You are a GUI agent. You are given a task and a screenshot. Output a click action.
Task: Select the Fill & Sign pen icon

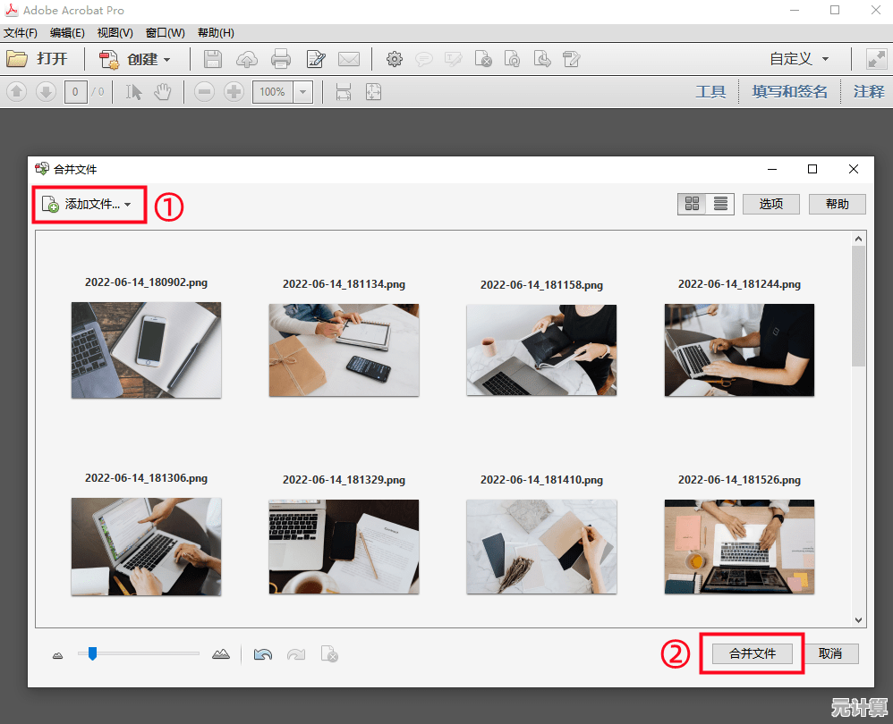[315, 59]
